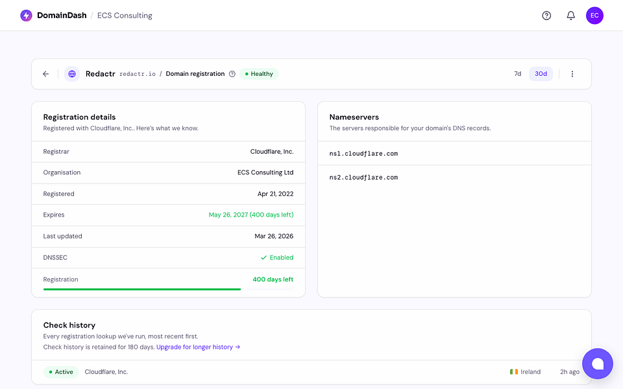Select nameserver ns2.cloudflare.com
The height and width of the screenshot is (389, 623).
pos(363,178)
